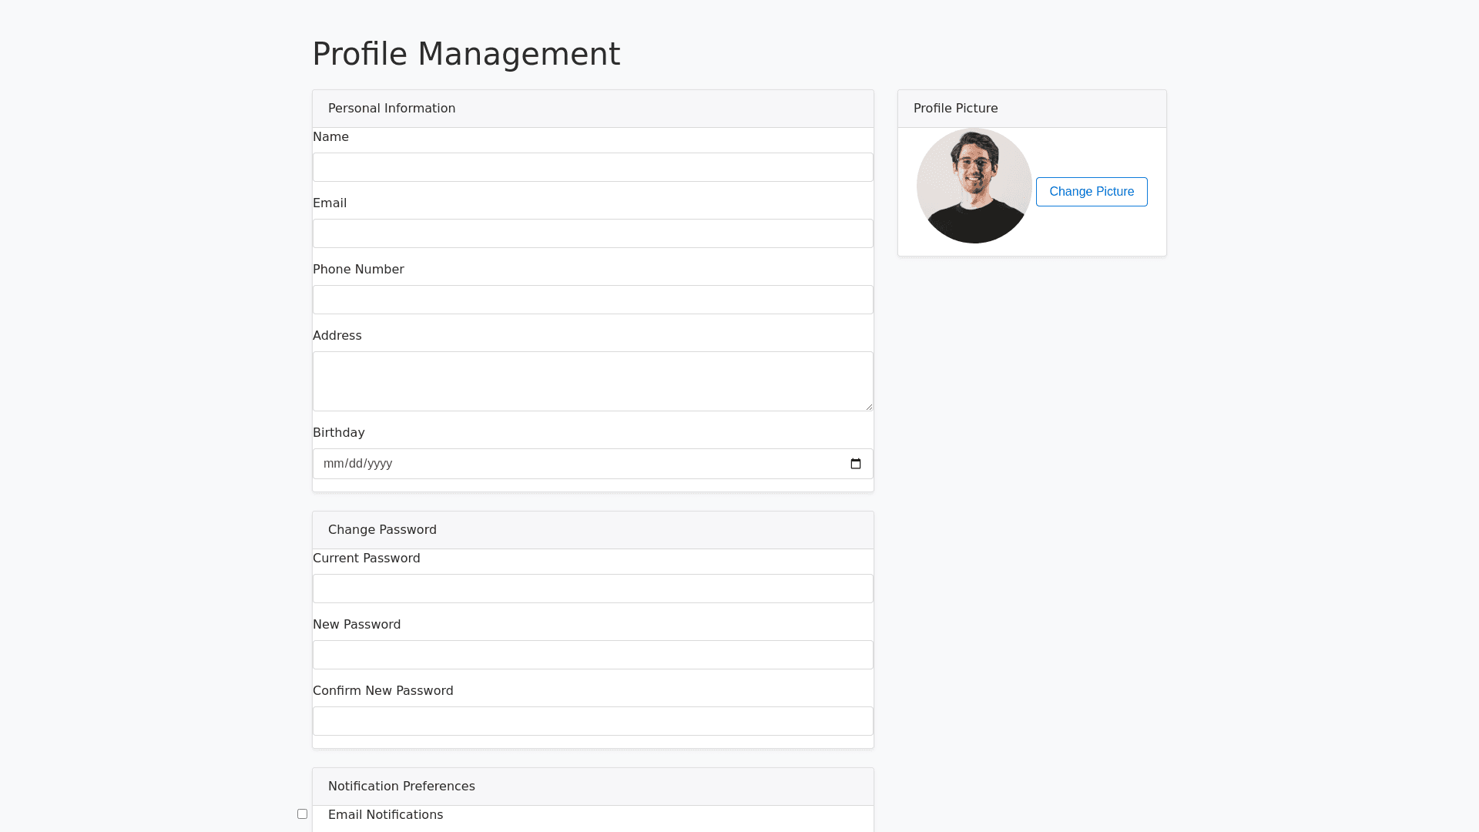The width and height of the screenshot is (1479, 832).
Task: Click the Email Notifications label text
Action: click(x=385, y=815)
